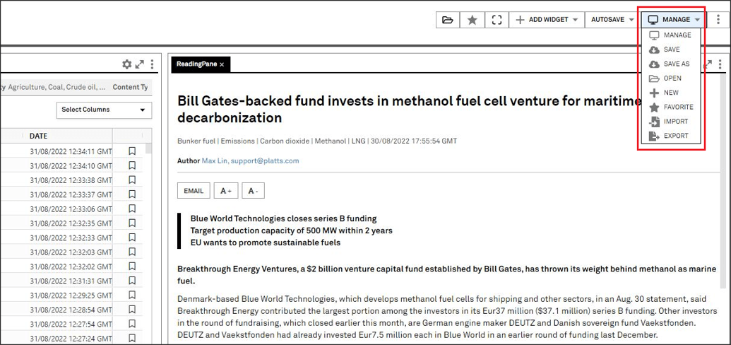731x345 pixels.
Task: Click the EMAIL button
Action: point(194,191)
